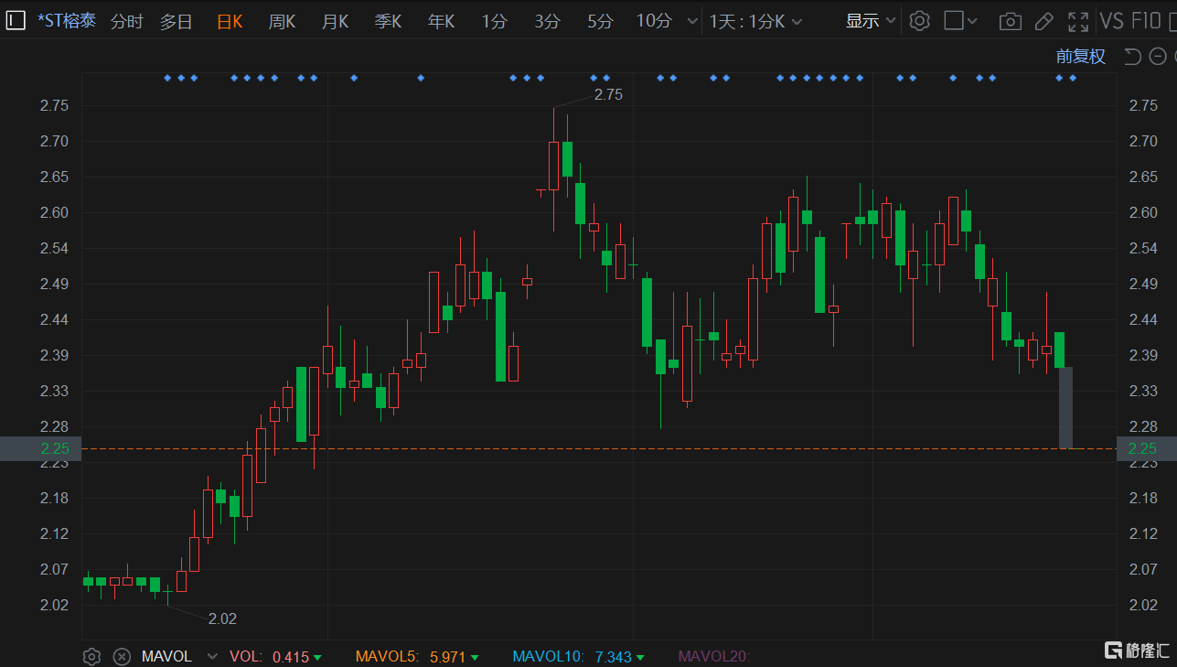Image resolution: width=1177 pixels, height=667 pixels.
Task: Select the 日K daily candlestick tab
Action: [x=230, y=22]
